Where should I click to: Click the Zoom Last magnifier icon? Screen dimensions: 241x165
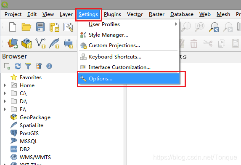214,27
